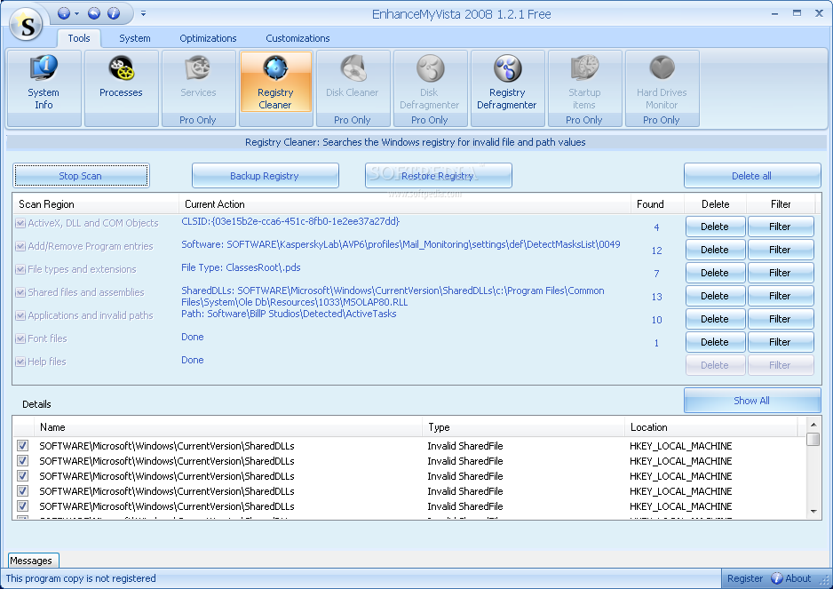Switch to the Optimizations tab
Viewport: 833px width, 589px height.
(208, 38)
